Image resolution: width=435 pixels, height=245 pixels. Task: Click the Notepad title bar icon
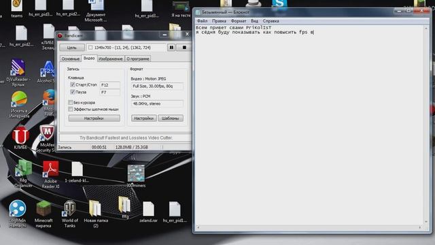point(198,12)
